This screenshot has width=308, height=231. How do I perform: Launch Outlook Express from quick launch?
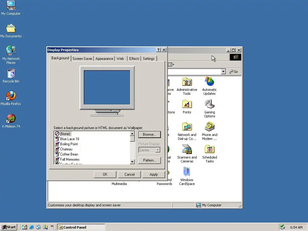(x=38, y=227)
